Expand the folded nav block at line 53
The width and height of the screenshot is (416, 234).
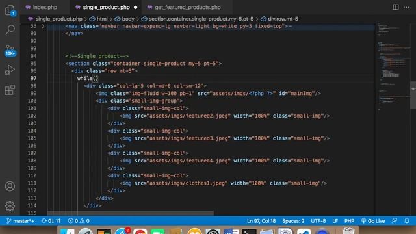pos(43,26)
